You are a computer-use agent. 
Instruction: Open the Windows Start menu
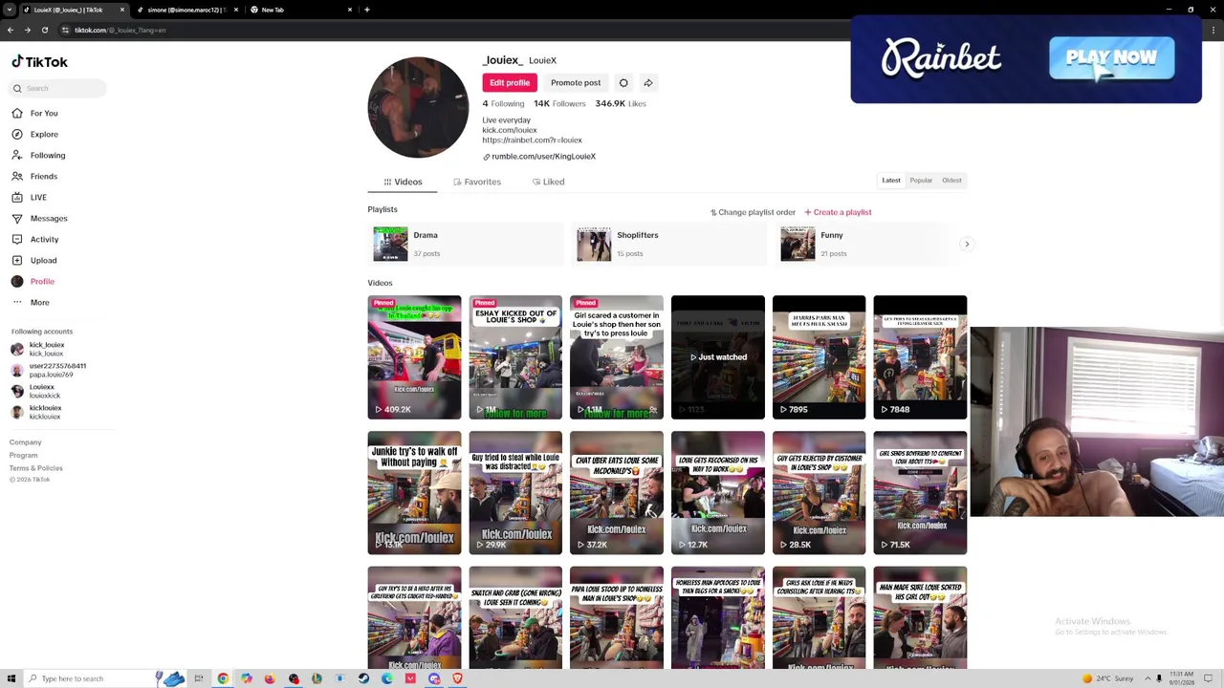tap(10, 678)
